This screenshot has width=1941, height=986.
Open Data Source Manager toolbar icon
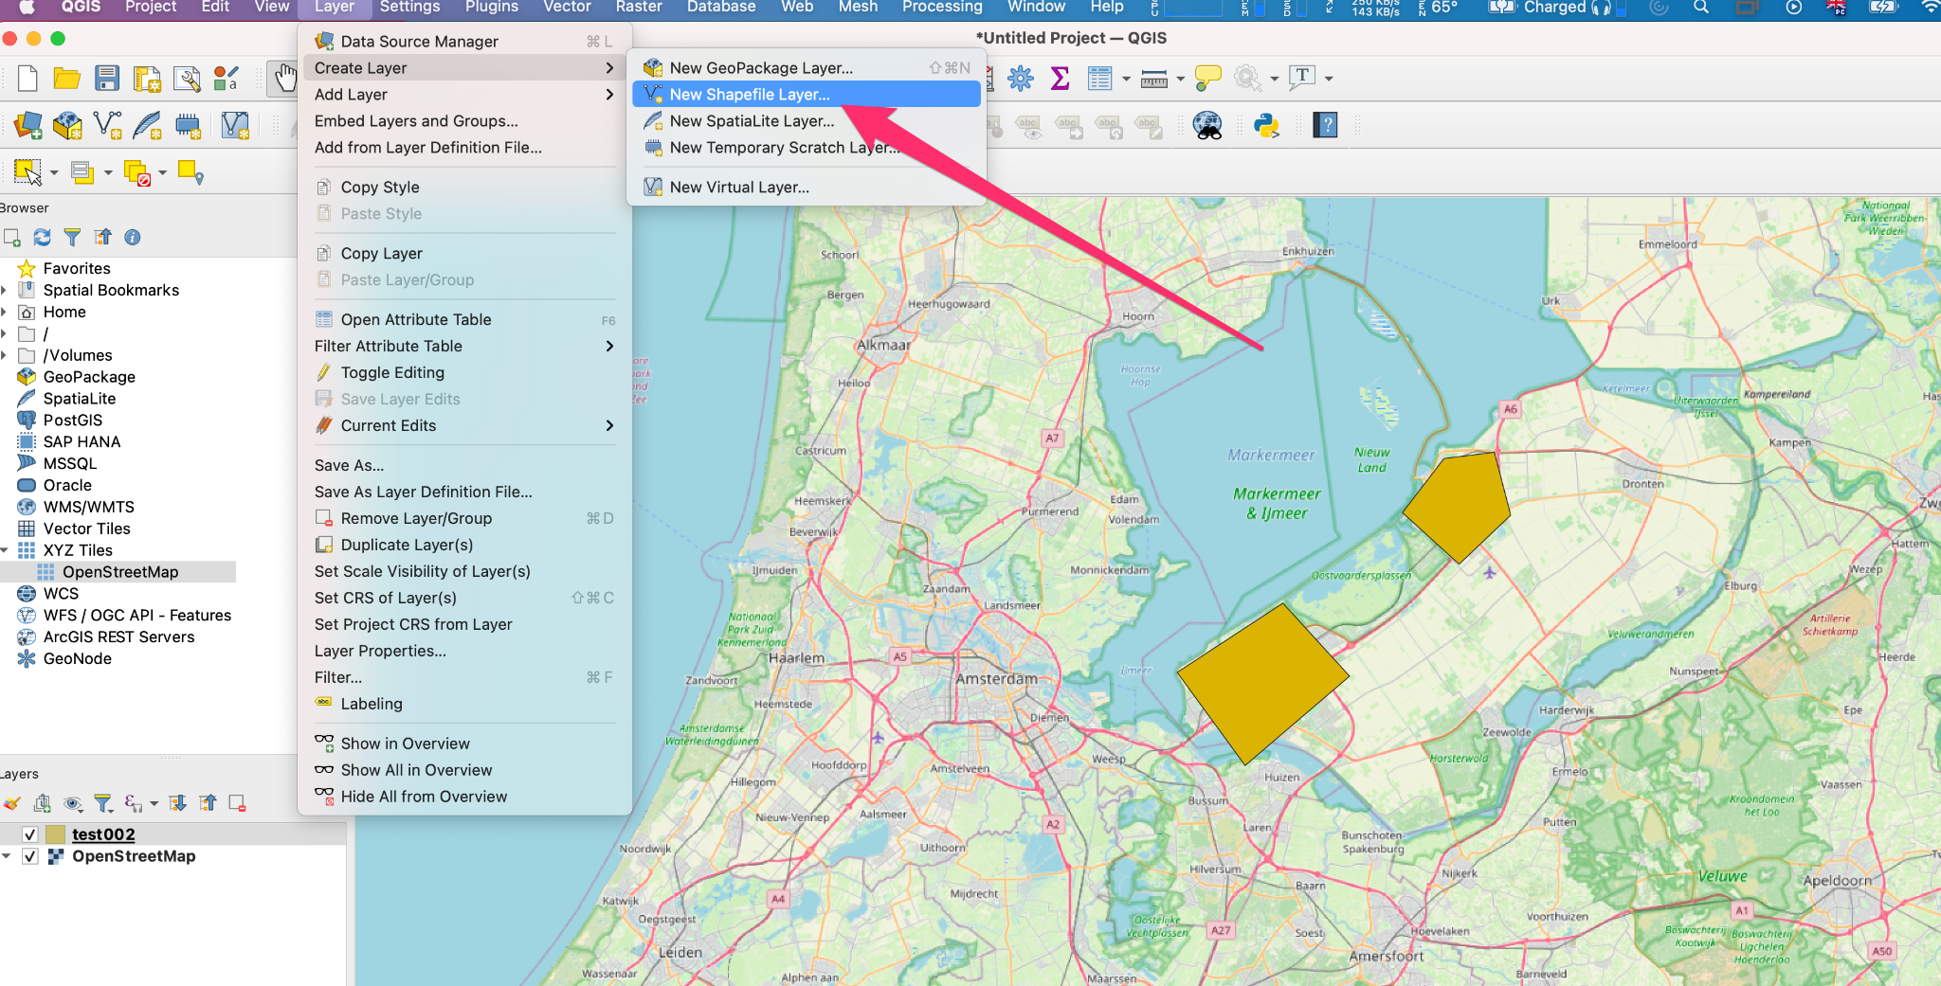click(27, 125)
